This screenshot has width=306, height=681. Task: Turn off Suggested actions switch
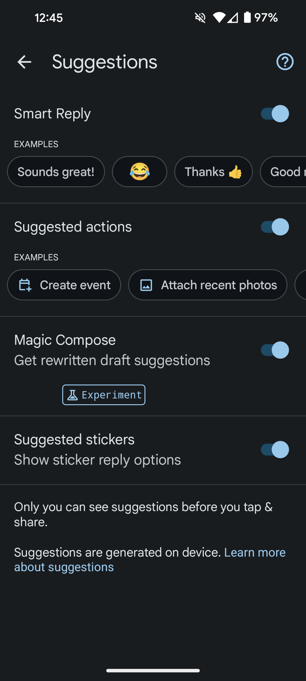coord(275,227)
